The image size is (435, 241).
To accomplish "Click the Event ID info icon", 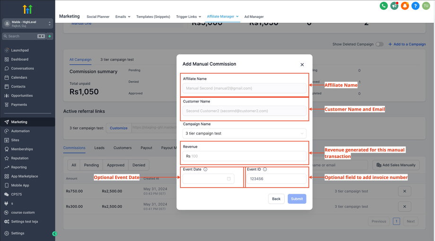I will pos(265,169).
